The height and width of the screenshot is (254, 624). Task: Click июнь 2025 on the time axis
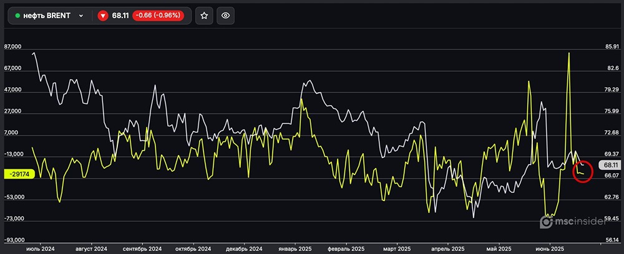550,248
